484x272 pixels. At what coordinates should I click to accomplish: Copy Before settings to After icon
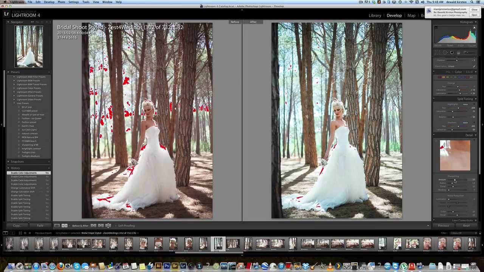click(x=93, y=226)
